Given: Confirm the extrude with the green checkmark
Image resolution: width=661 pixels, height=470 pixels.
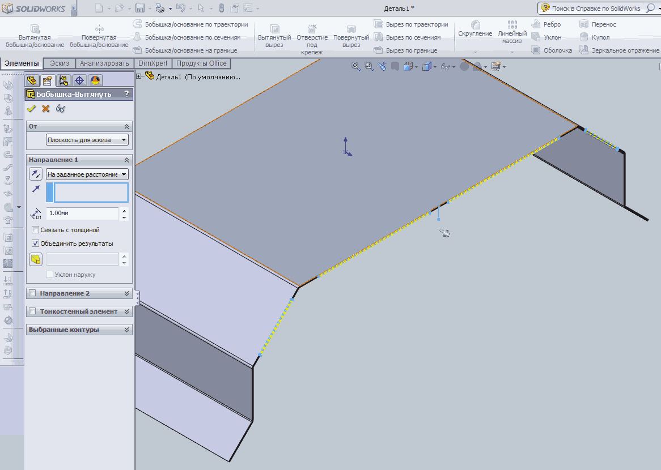Looking at the screenshot, I should (31, 109).
